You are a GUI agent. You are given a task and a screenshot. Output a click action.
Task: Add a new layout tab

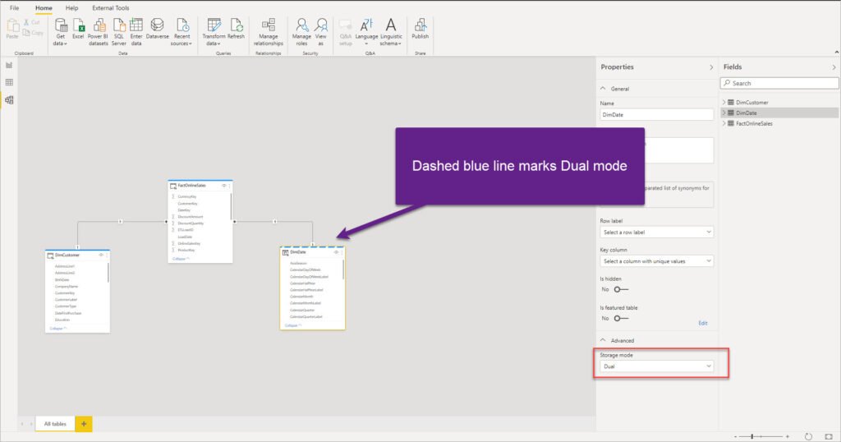tap(84, 424)
